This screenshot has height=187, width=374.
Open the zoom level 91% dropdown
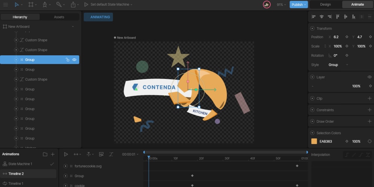(x=281, y=4)
